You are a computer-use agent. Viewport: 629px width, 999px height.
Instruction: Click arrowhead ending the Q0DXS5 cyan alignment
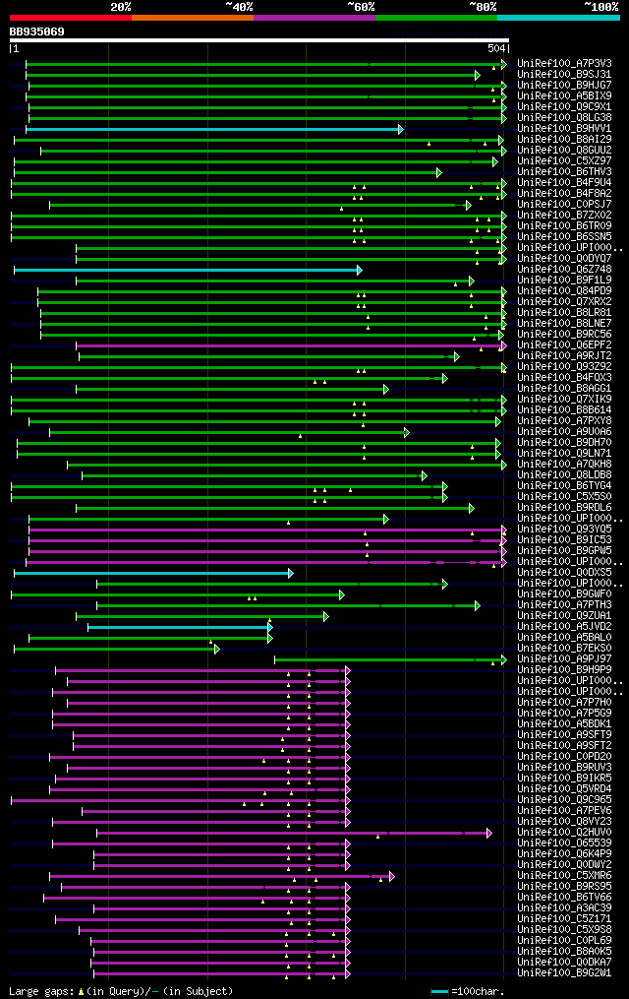pyautogui.click(x=291, y=574)
